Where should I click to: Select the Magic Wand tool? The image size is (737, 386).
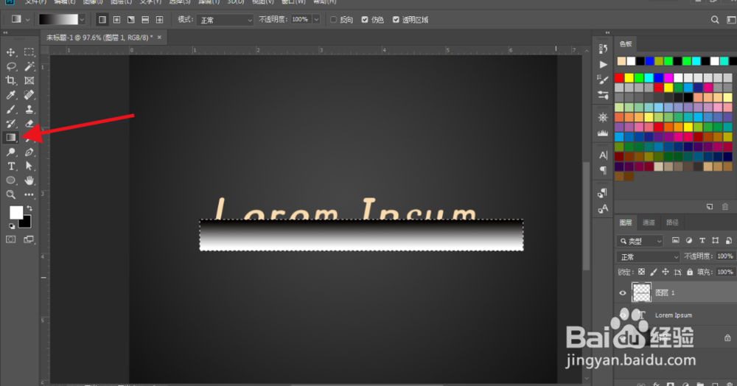click(29, 66)
